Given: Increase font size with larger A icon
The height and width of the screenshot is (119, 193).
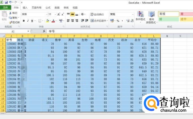Looking at the screenshot, I should (59, 14).
